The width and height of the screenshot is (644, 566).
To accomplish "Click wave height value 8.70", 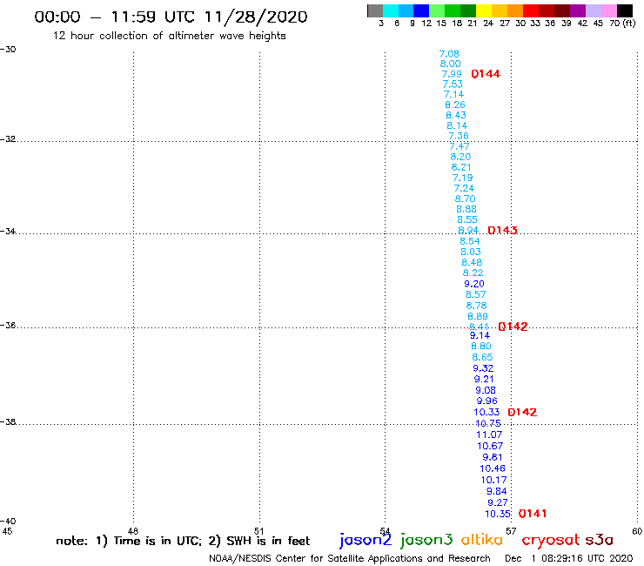I will [465, 199].
